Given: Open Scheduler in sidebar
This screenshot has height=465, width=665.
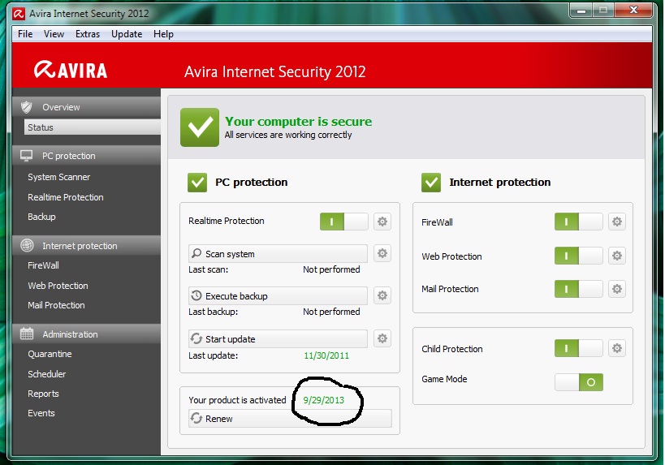Looking at the screenshot, I should tap(46, 374).
